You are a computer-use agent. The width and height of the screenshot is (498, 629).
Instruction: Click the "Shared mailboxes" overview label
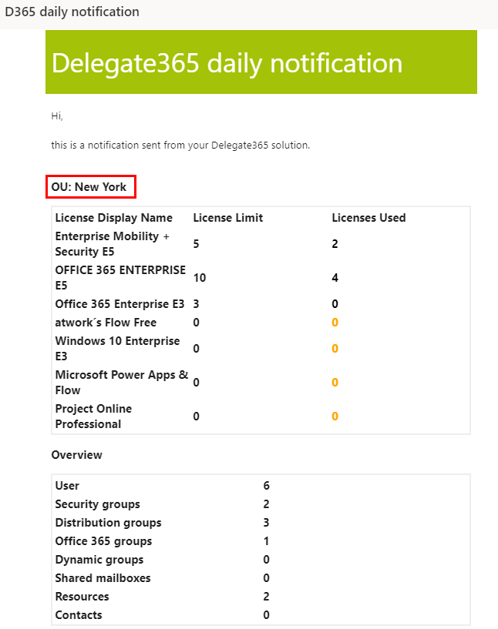coord(103,578)
